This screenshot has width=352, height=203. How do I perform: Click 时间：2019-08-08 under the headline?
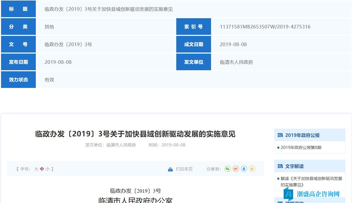tap(167, 145)
